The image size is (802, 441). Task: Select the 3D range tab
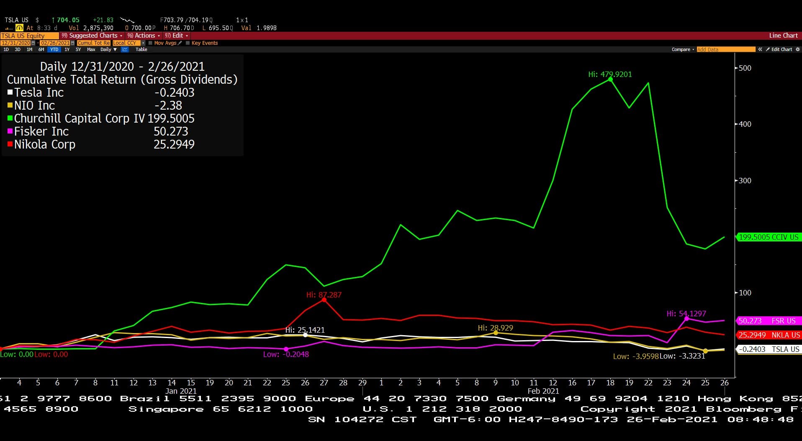[18, 49]
